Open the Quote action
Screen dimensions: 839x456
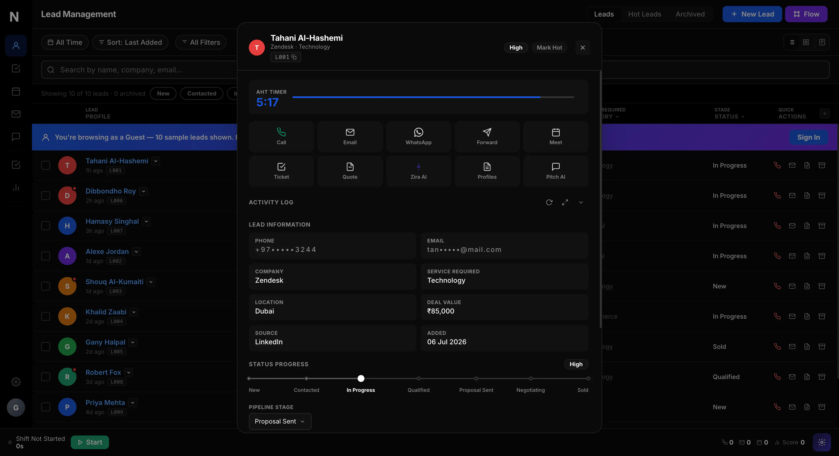point(350,171)
